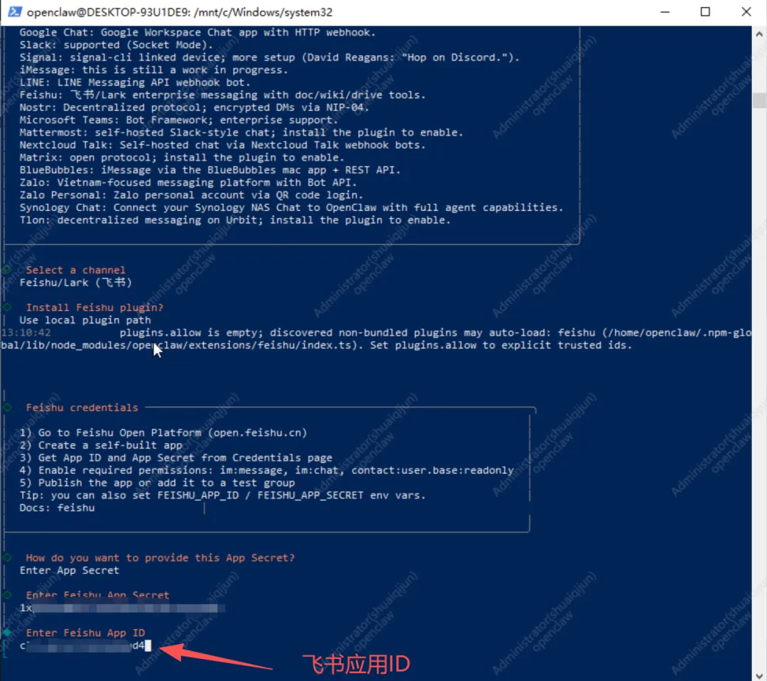The height and width of the screenshot is (681, 767).
Task: Click step '2) Create a self-built app'
Action: point(101,445)
